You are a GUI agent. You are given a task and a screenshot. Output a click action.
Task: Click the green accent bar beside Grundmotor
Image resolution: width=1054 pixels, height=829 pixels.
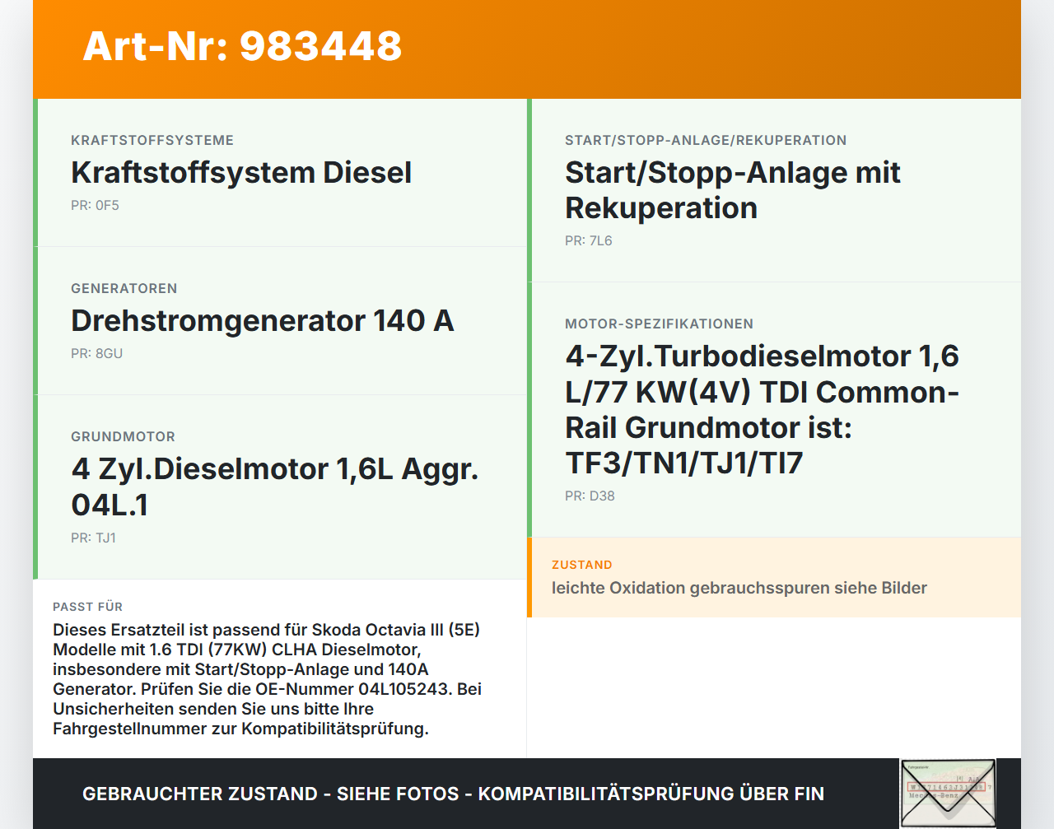click(x=35, y=486)
